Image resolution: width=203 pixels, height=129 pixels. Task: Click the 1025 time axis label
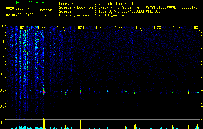click(x=99, y=28)
